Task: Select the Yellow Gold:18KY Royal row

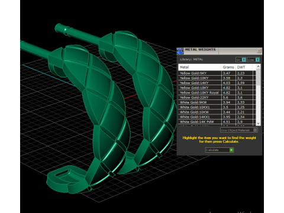Action: tap(217, 93)
